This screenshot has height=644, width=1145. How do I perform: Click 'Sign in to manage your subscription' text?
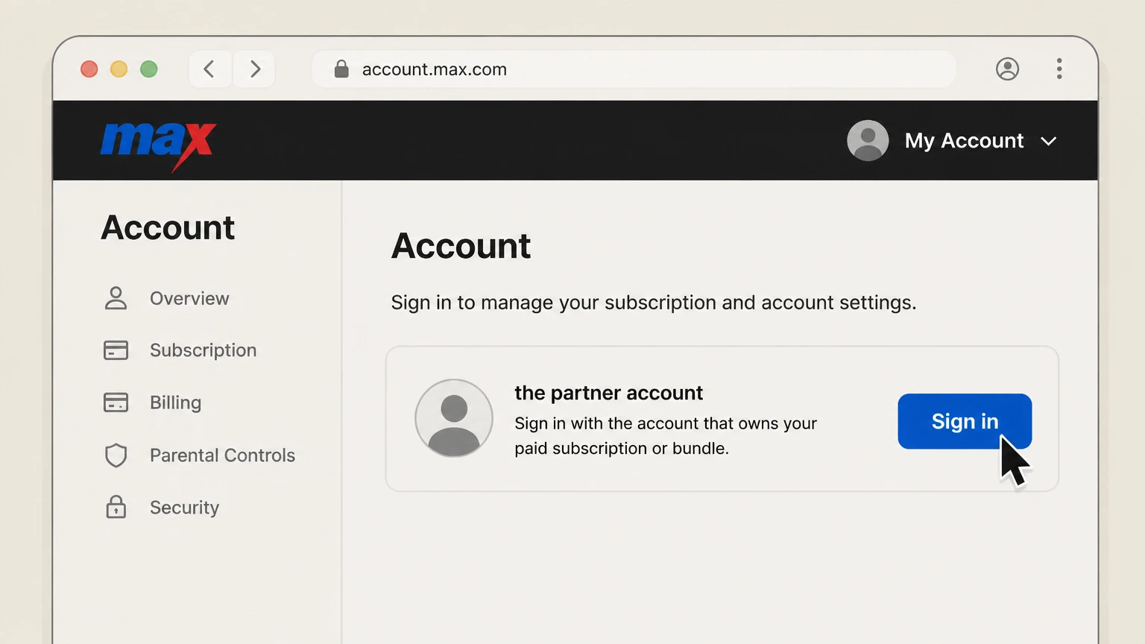point(654,303)
